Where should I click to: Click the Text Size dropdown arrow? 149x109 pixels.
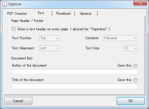(135, 48)
